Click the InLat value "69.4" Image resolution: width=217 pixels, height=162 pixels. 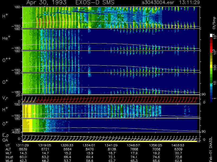tap(90, 157)
